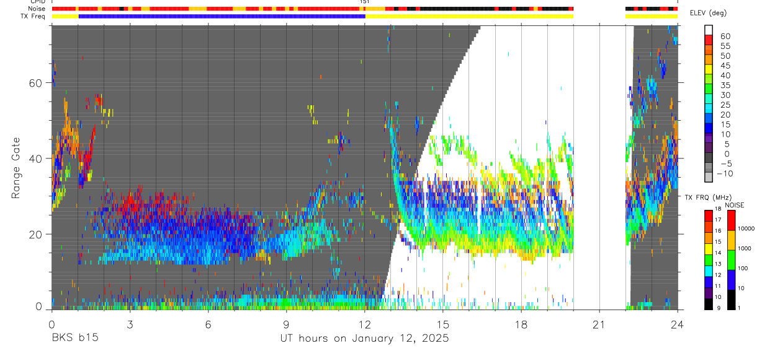Click the '16' label on TX FRQ colorbar
The width and height of the screenshot is (762, 351).
coord(718,230)
